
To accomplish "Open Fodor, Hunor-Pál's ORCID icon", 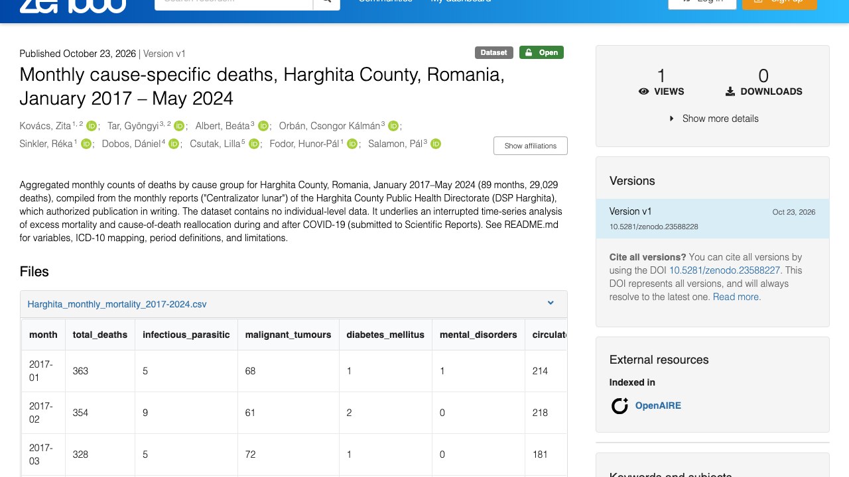I will tap(352, 144).
